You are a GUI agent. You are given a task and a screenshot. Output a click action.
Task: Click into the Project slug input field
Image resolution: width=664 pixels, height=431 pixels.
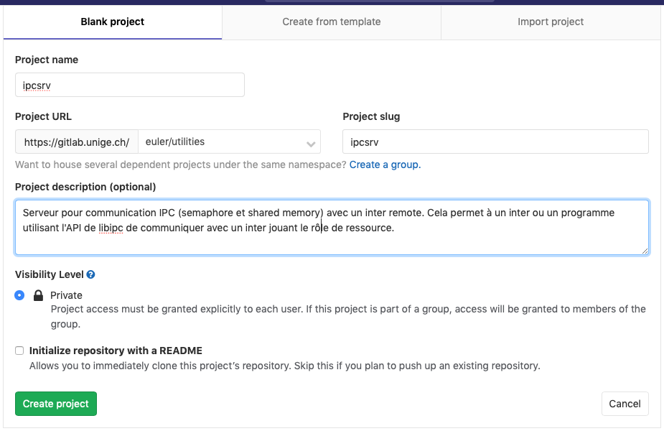[x=495, y=142]
